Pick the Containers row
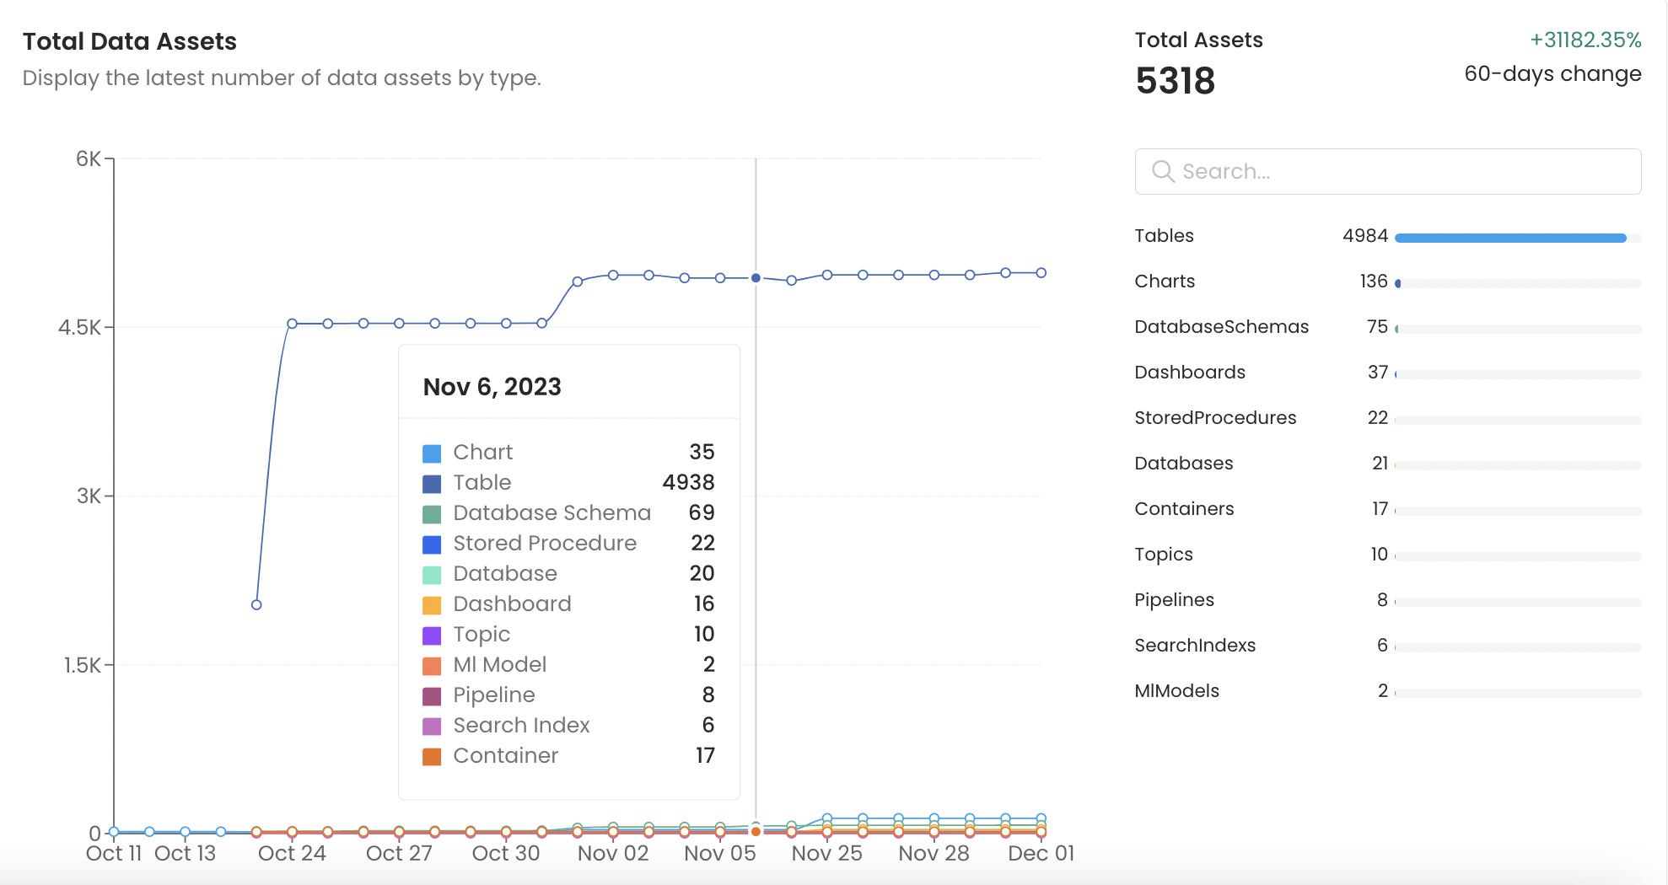This screenshot has width=1668, height=885. point(1184,509)
